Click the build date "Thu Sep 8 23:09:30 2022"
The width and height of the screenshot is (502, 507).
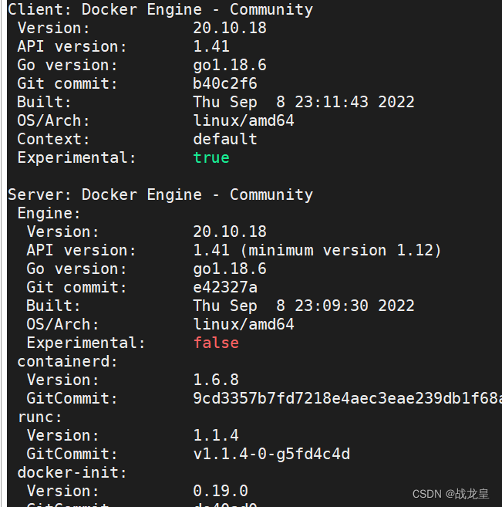(x=304, y=306)
